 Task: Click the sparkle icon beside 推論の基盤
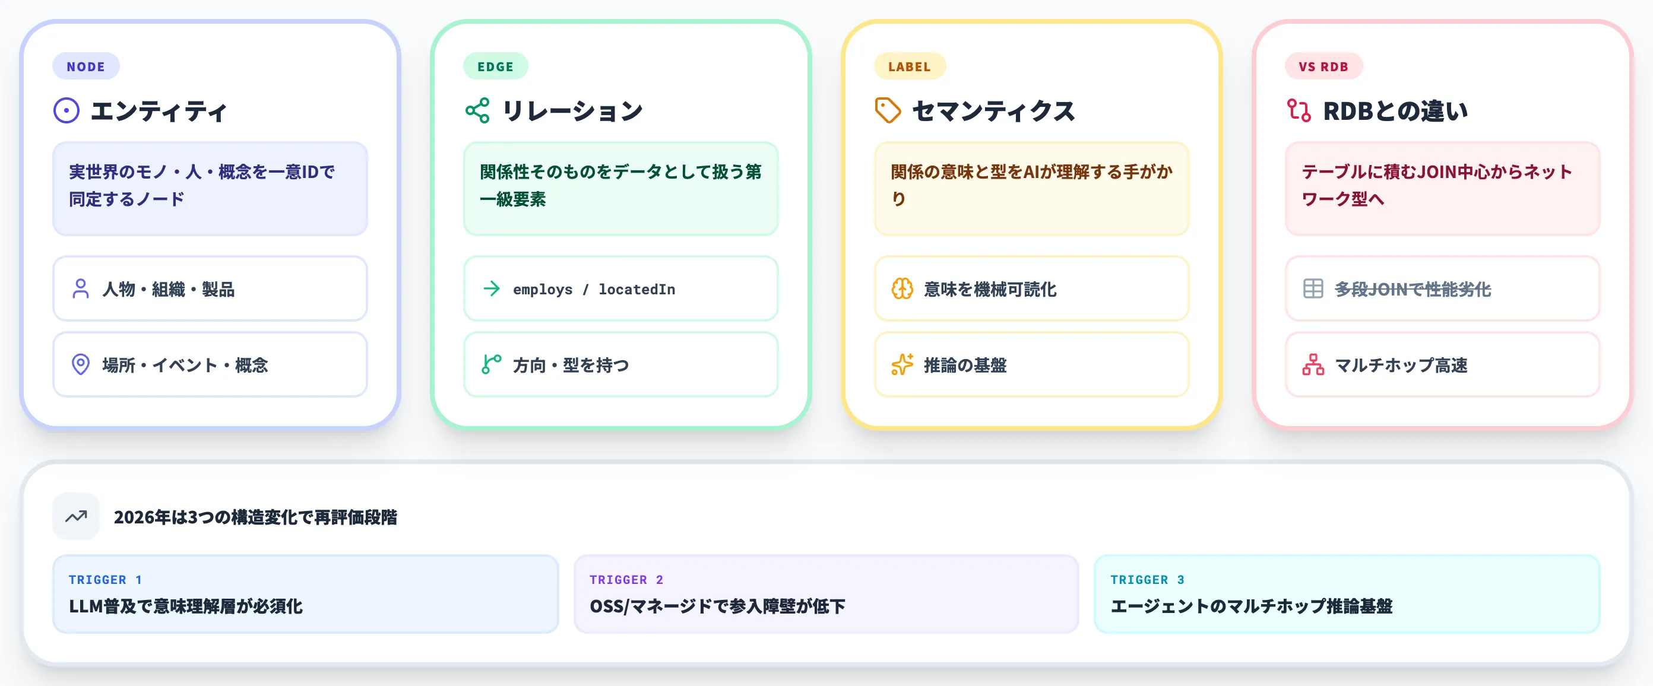(x=901, y=365)
